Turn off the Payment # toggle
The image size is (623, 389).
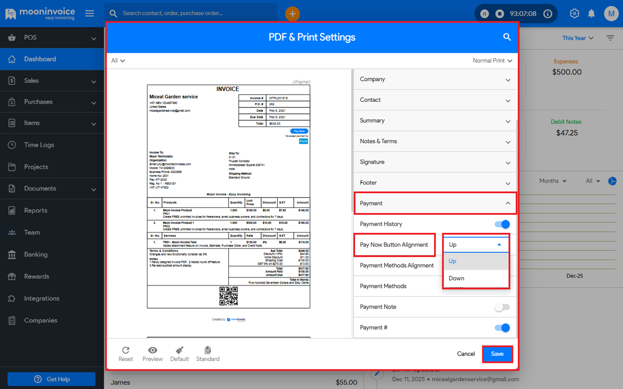point(502,328)
